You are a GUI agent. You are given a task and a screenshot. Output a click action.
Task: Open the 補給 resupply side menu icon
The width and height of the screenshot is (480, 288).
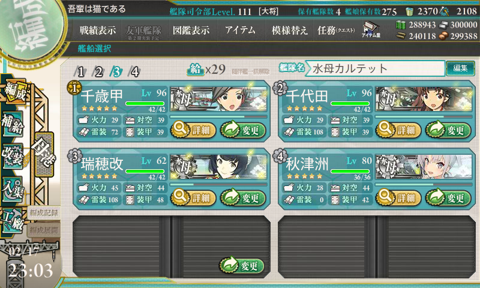tap(13, 124)
